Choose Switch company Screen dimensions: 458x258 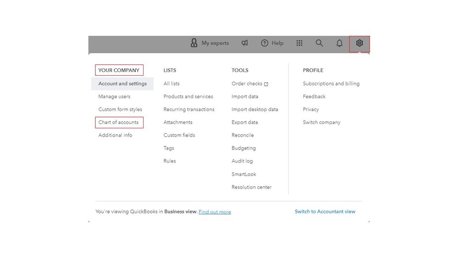pyautogui.click(x=321, y=122)
